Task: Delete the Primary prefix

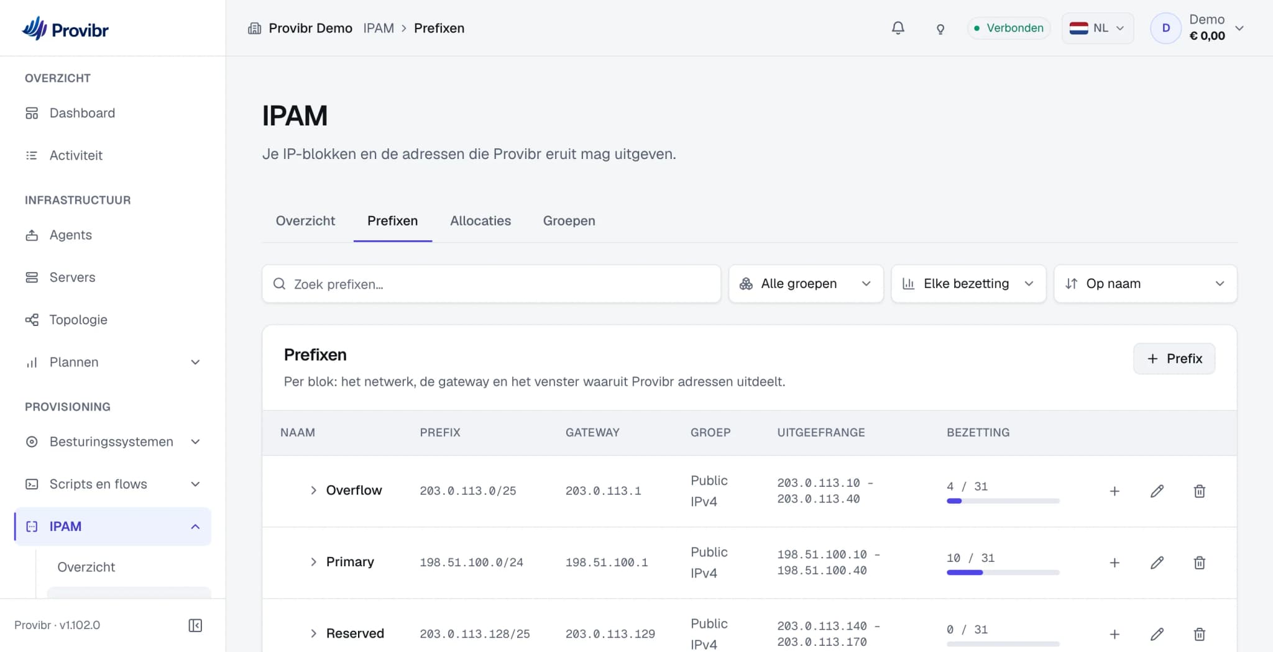Action: click(1200, 563)
